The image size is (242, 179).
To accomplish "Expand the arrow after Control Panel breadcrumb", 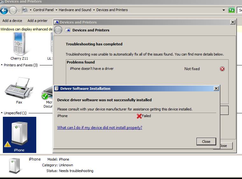I will point(56,10).
